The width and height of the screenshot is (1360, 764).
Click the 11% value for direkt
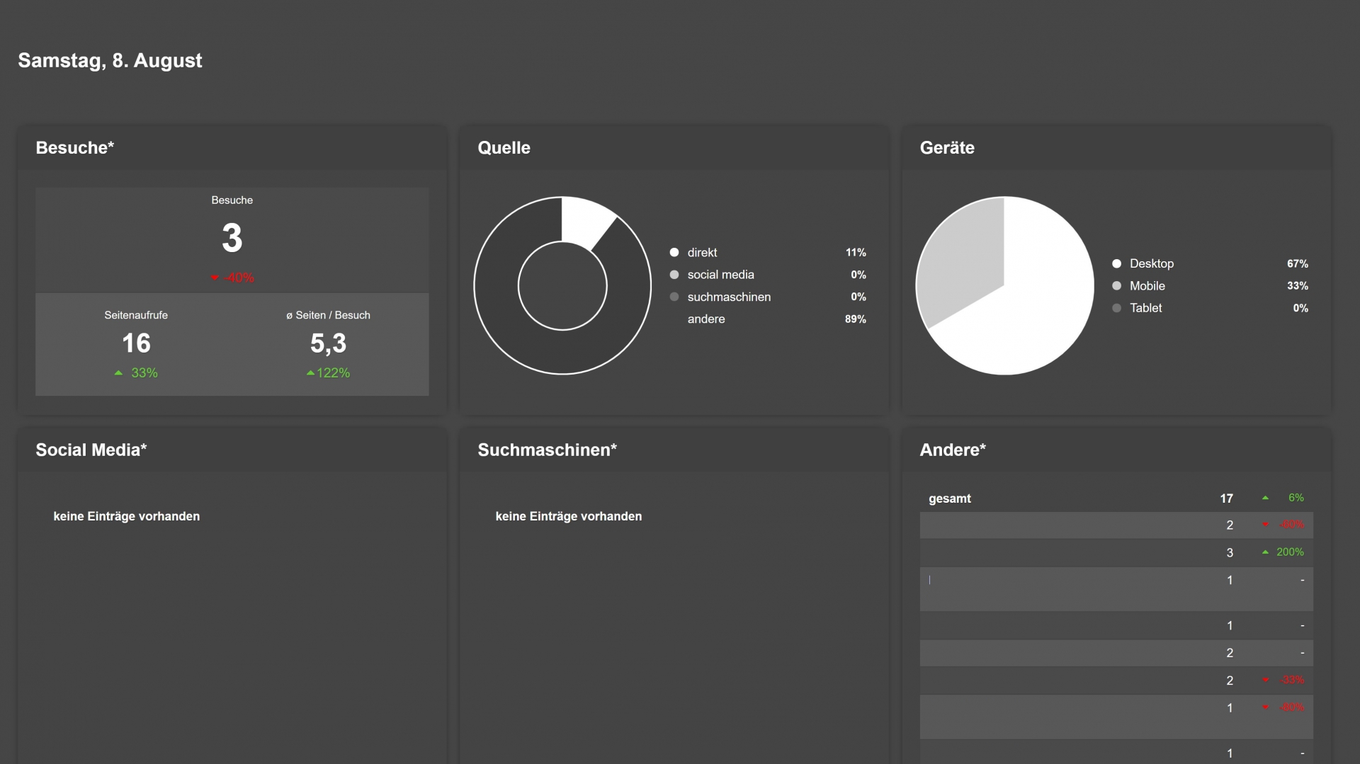856,253
